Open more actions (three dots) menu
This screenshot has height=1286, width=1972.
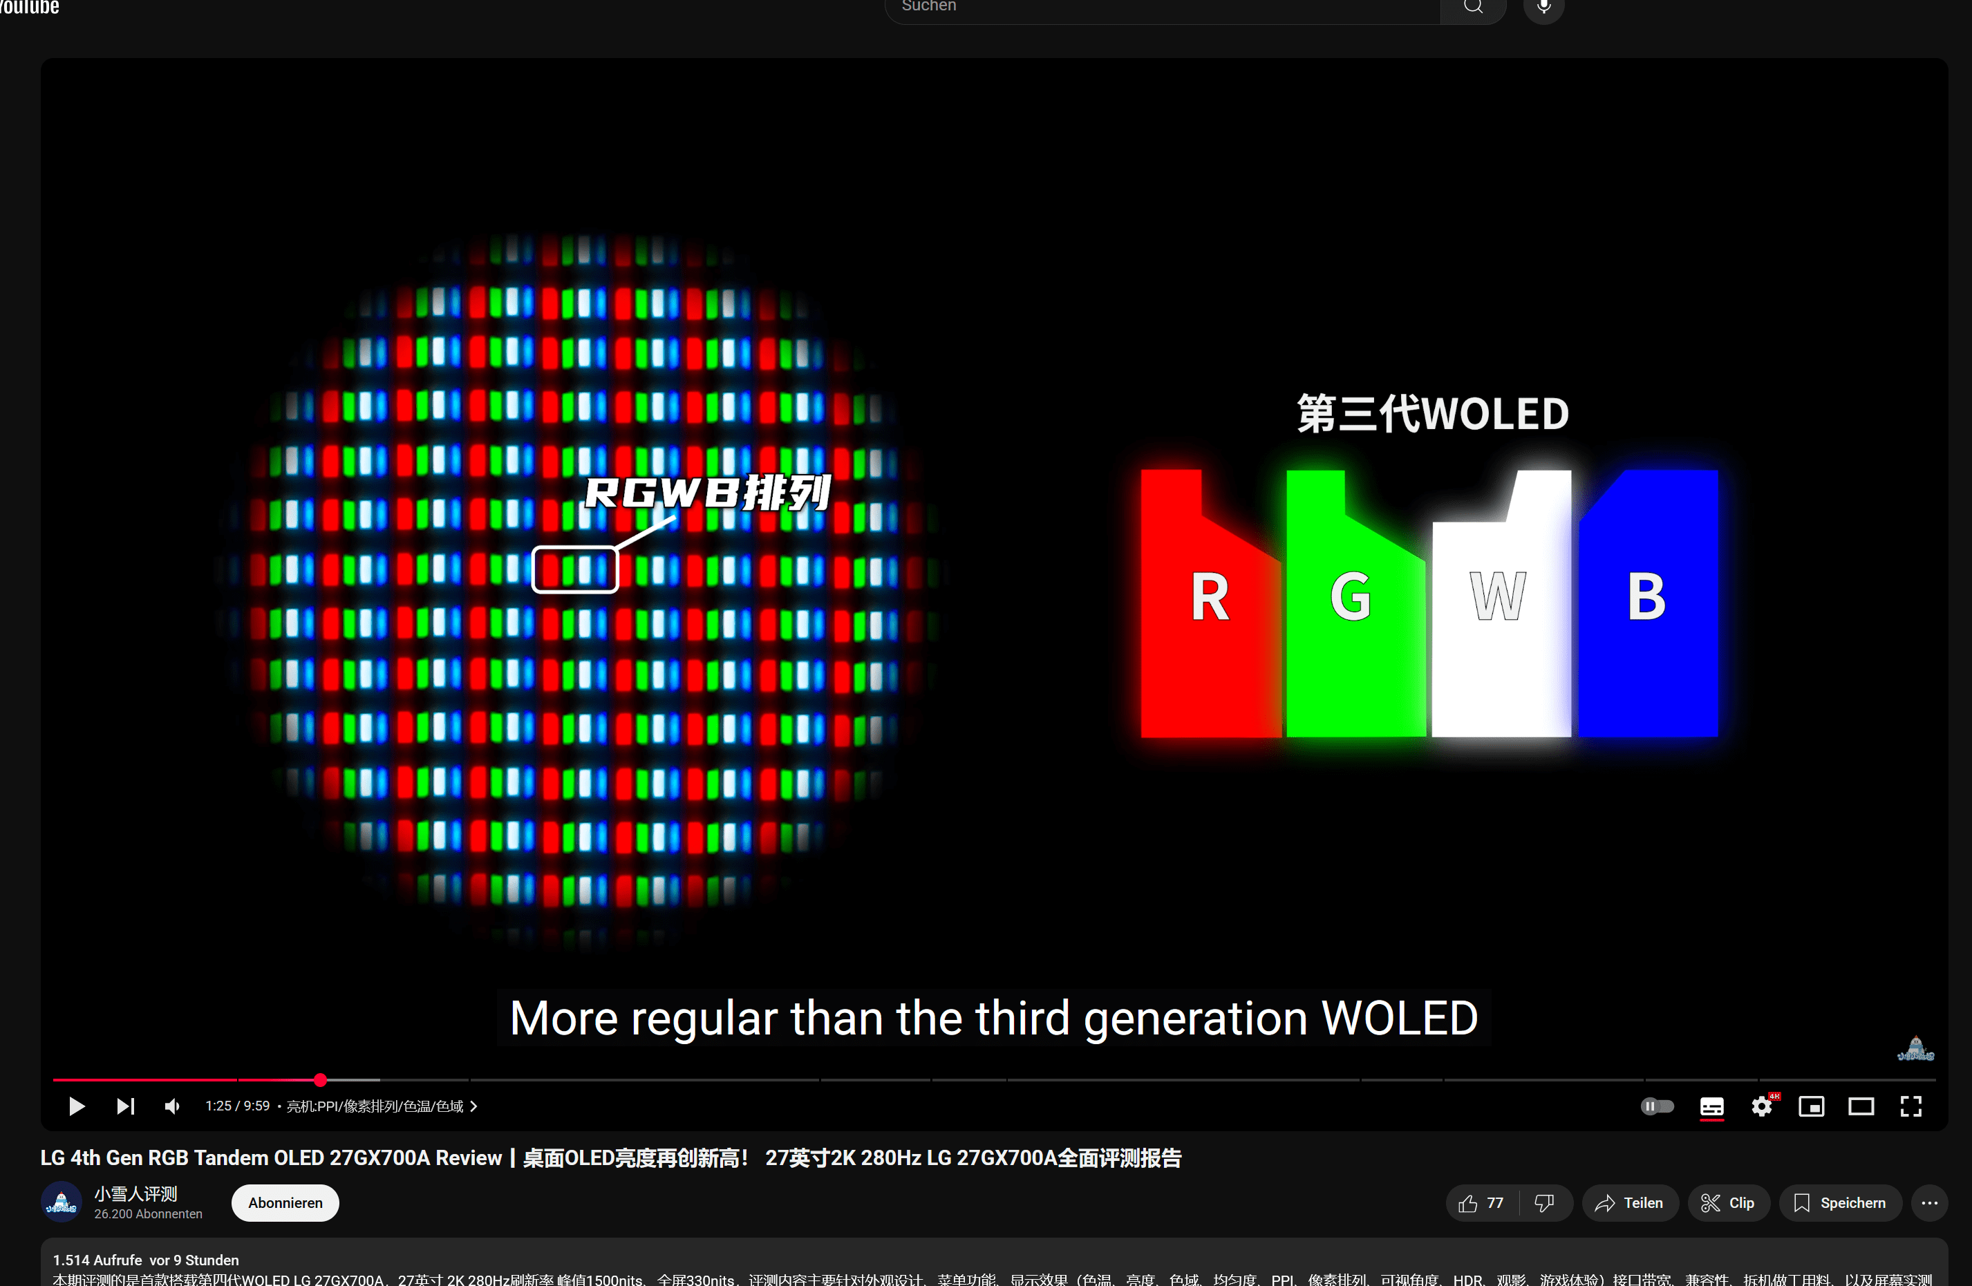point(1929,1202)
